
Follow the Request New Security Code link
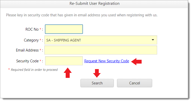[x=107, y=61]
